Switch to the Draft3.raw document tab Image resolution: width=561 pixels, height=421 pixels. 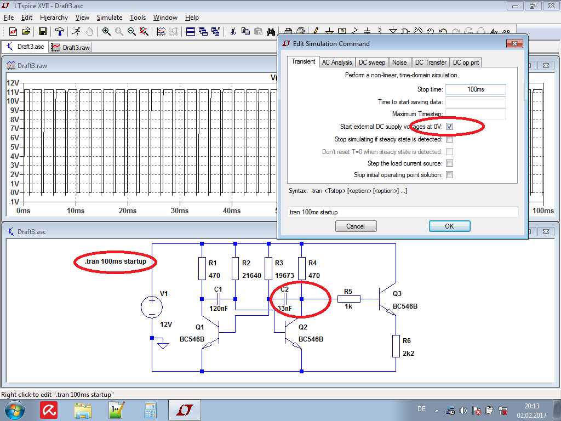click(x=71, y=47)
